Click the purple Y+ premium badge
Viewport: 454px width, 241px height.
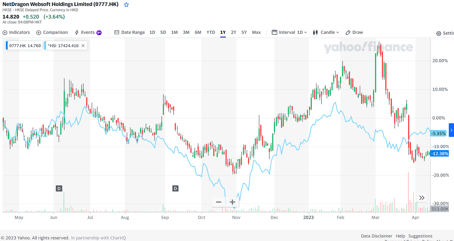point(99,32)
